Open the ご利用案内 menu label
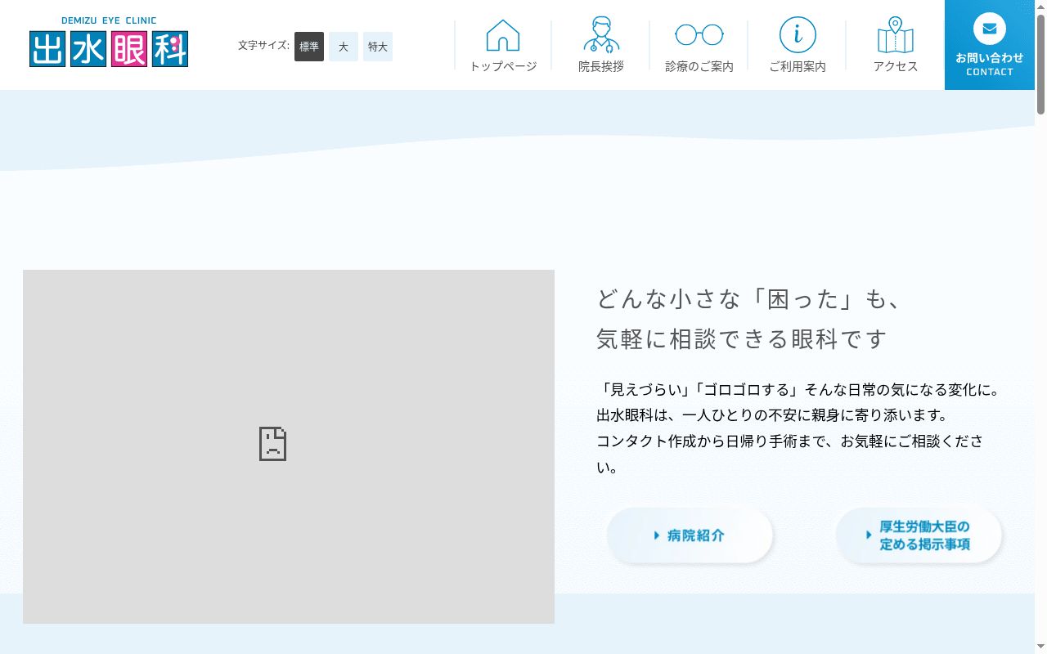Screen dimensions: 1047x654 point(798,67)
